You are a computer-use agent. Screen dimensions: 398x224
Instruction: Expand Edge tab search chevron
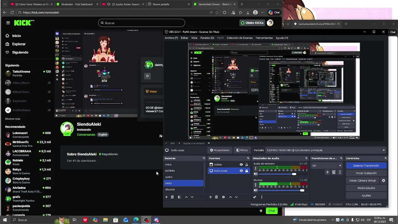pyautogui.click(x=5, y=4)
